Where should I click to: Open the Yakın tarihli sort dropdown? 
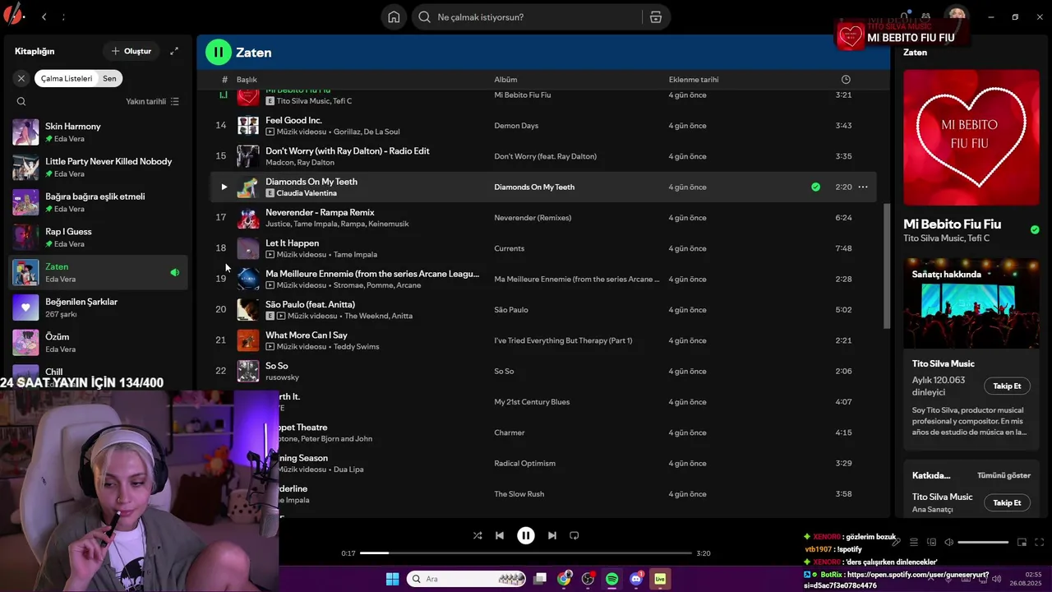152,101
